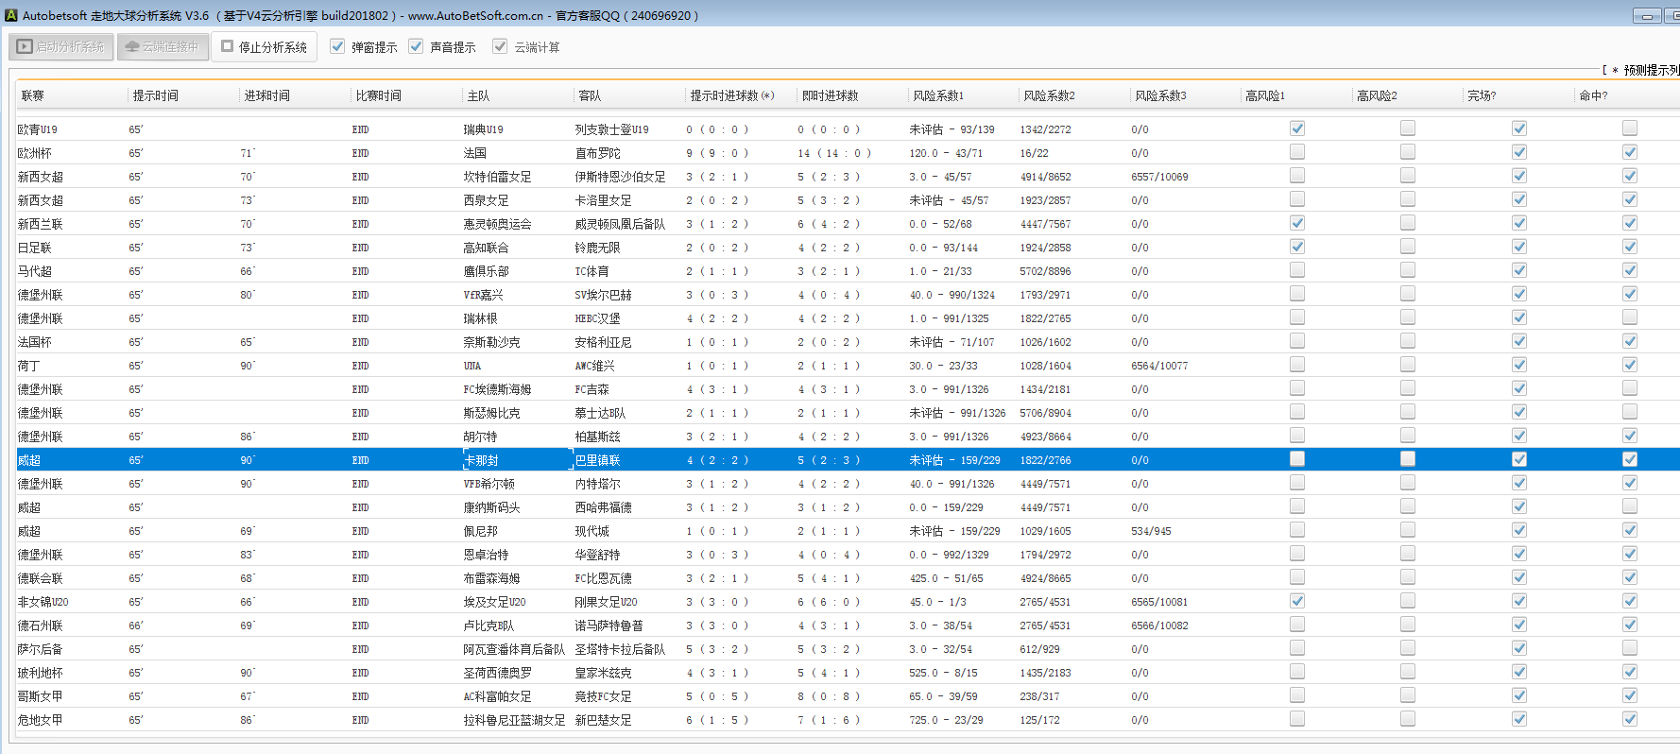Click the play icon on 启动分析系统

point(25,46)
